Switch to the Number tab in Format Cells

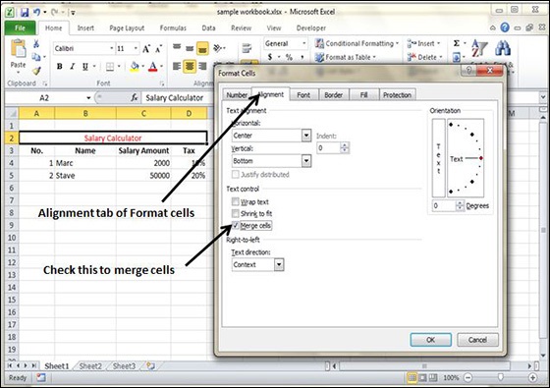click(x=237, y=95)
